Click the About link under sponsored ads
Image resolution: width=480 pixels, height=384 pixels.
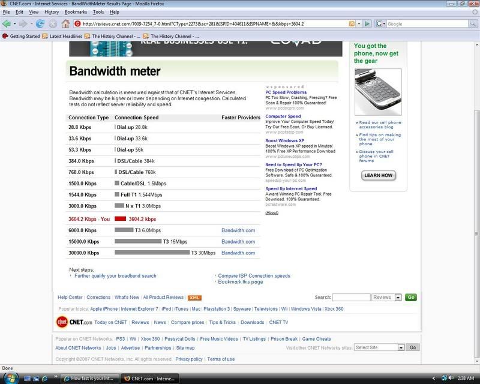click(272, 213)
